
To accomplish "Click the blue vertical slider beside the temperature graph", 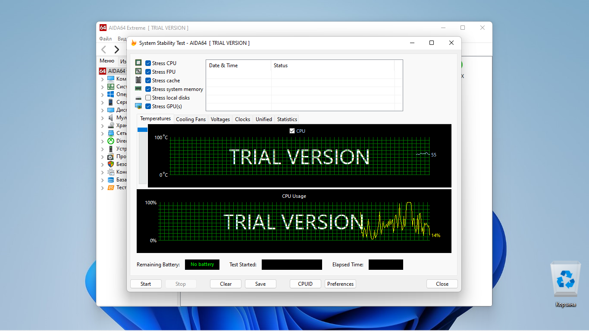I will point(142,130).
